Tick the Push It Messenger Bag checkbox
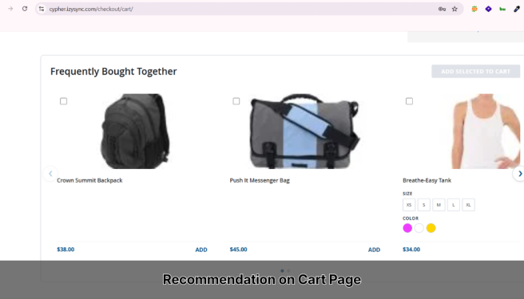 click(x=236, y=101)
